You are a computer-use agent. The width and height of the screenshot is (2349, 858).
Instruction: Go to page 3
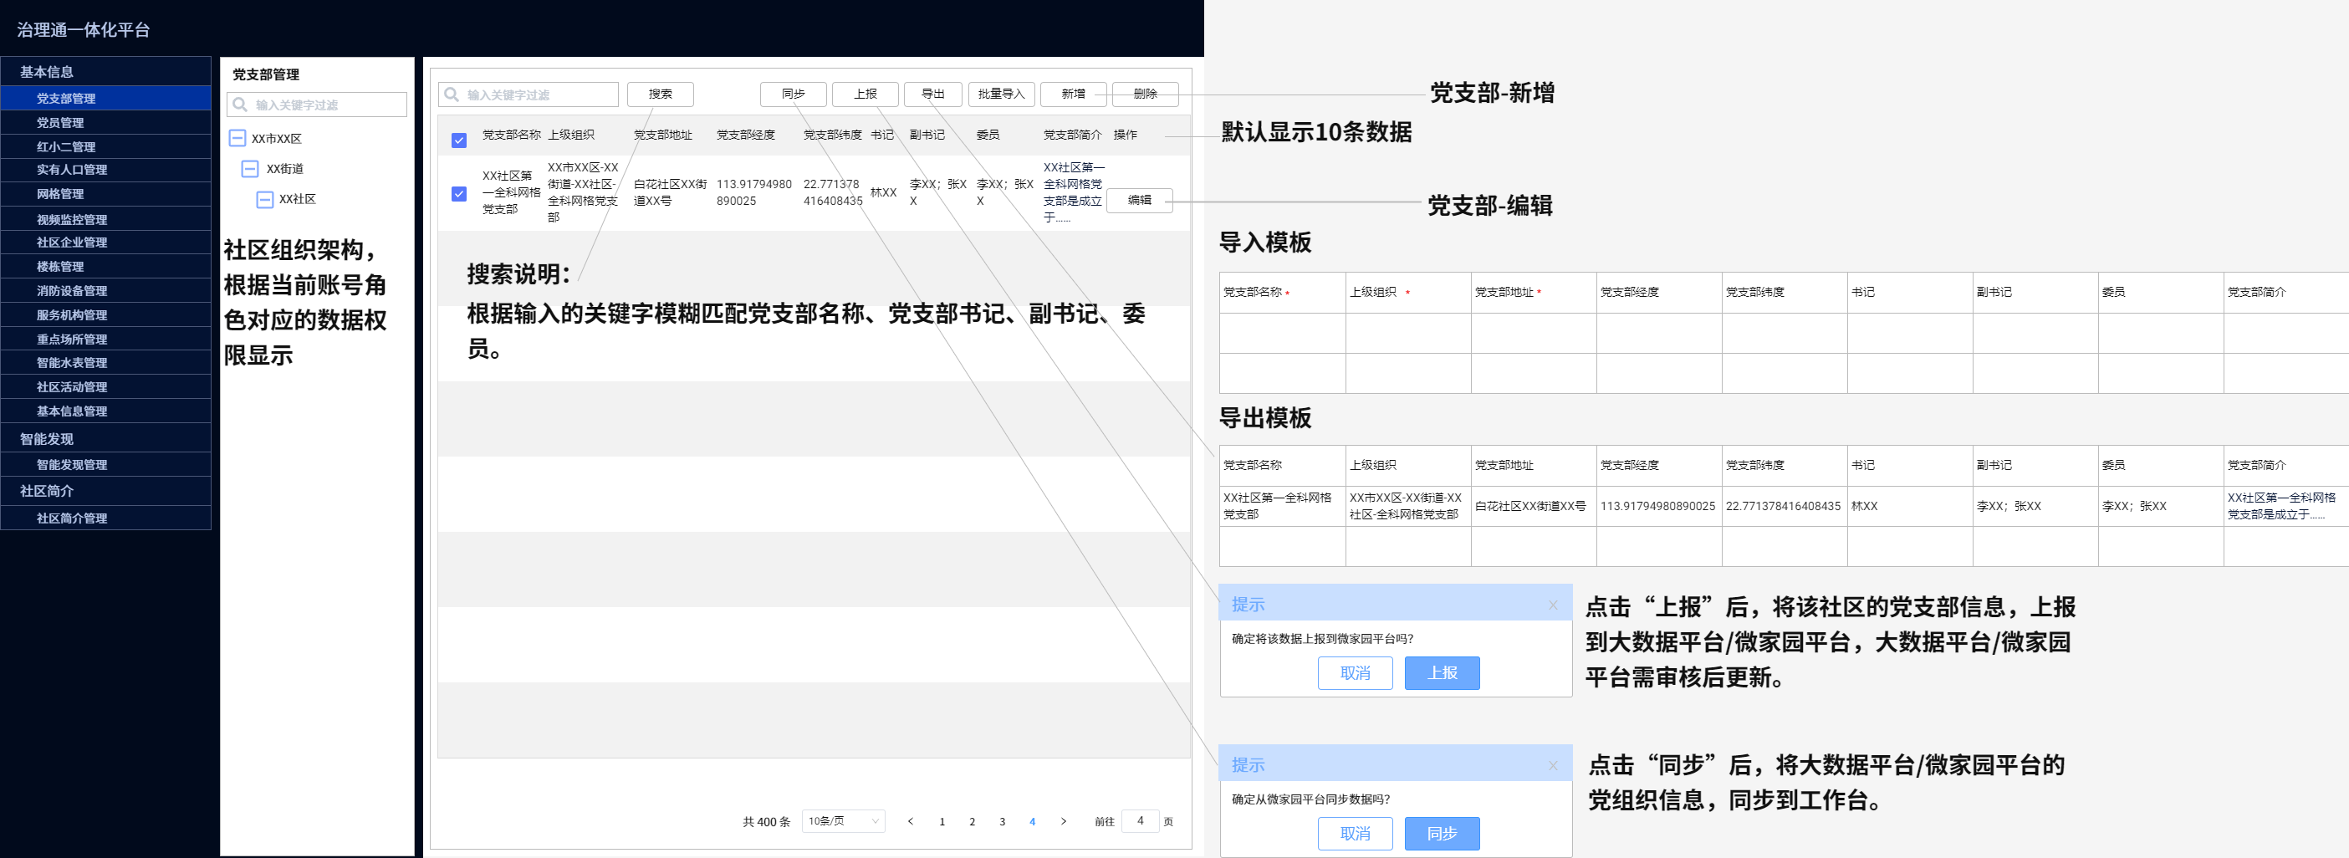click(1002, 821)
